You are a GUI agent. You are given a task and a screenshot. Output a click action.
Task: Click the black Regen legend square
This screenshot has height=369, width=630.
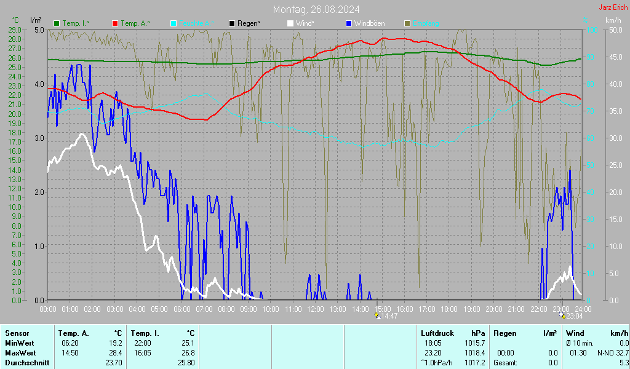click(x=231, y=23)
